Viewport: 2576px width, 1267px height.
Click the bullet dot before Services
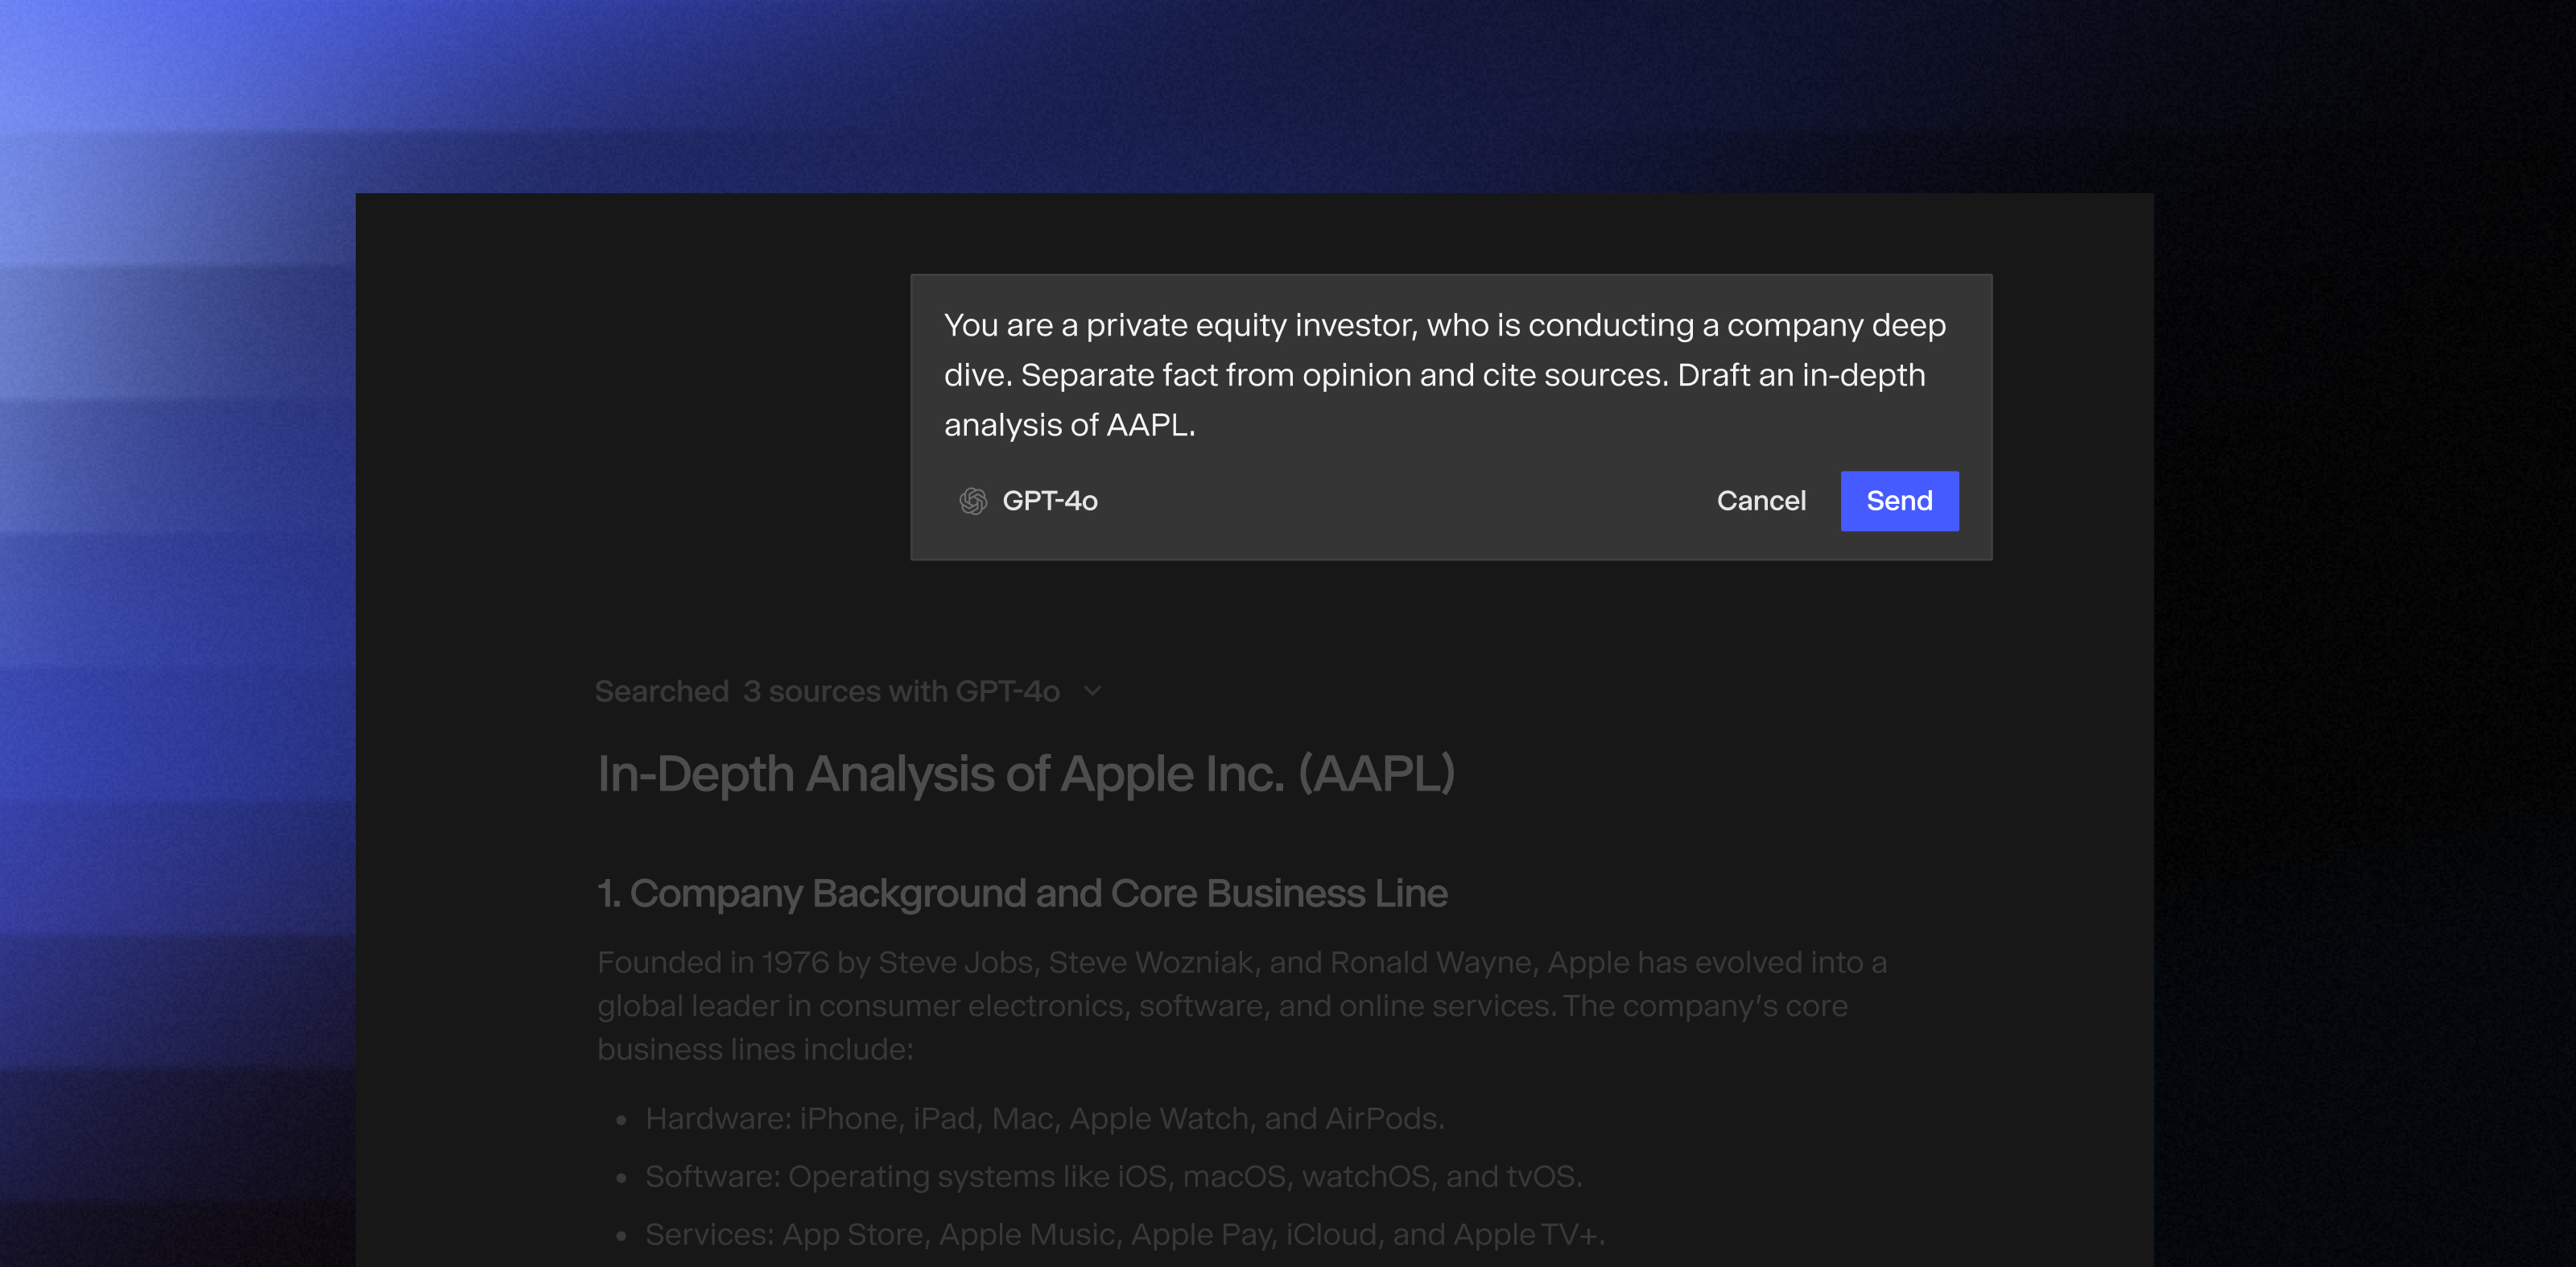pos(621,1236)
